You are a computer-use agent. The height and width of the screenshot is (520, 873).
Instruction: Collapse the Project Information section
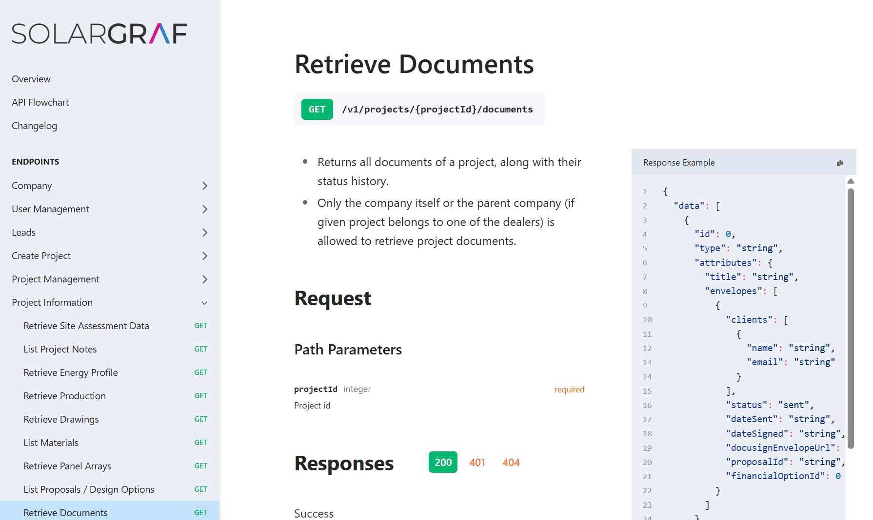(110, 302)
